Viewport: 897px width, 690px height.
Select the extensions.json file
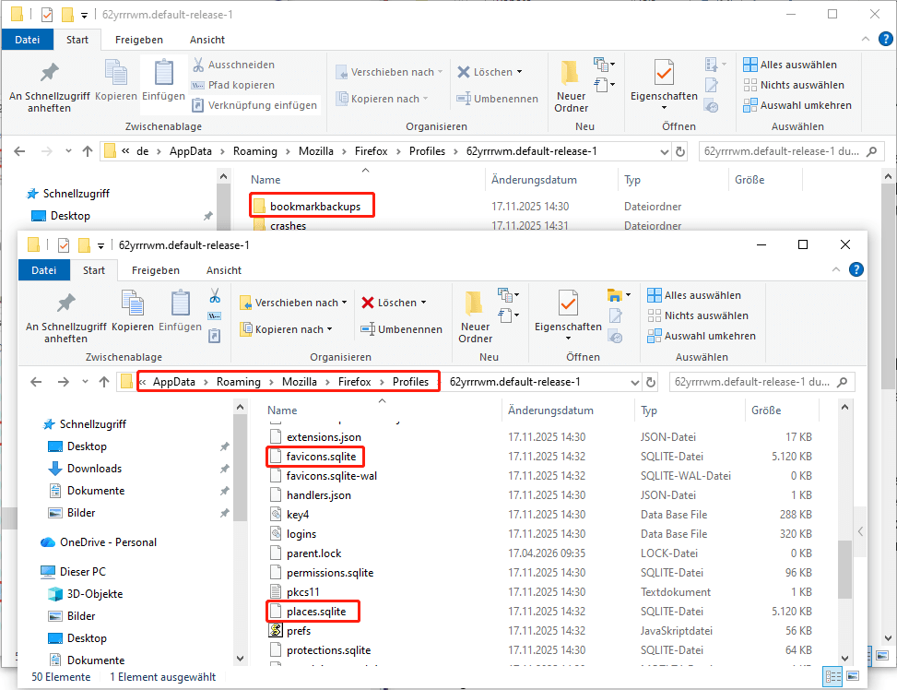(324, 437)
